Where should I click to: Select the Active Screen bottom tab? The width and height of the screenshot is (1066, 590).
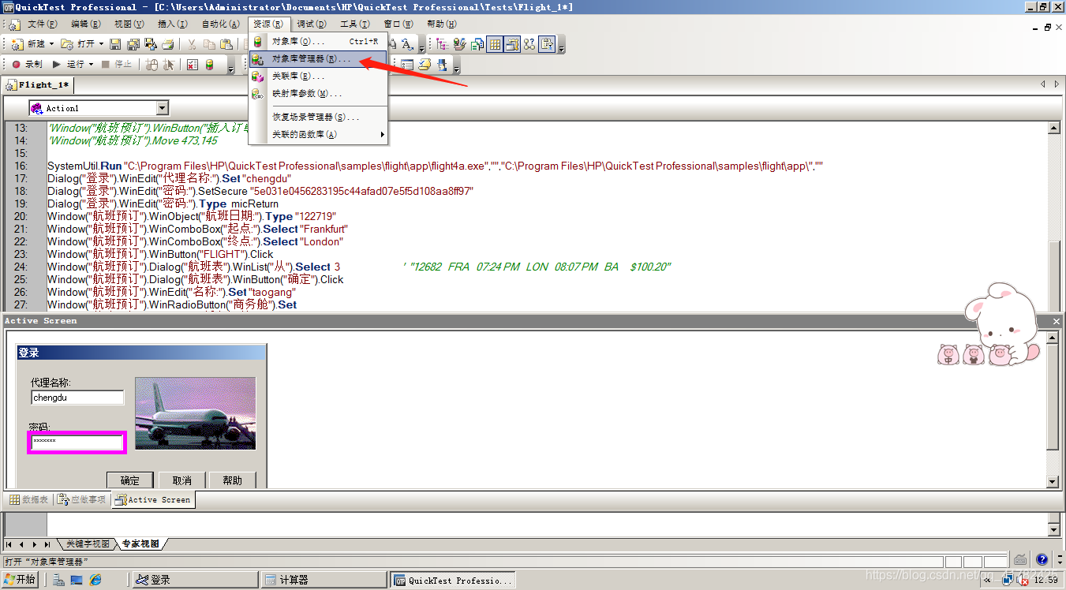pyautogui.click(x=152, y=499)
